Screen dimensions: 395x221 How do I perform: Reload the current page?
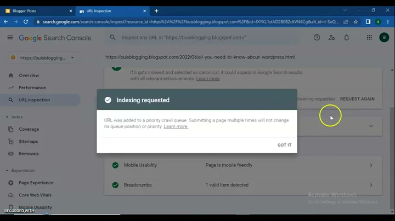(26, 22)
